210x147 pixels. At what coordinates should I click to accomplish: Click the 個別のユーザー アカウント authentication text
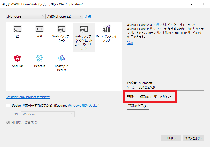(x=156, y=97)
